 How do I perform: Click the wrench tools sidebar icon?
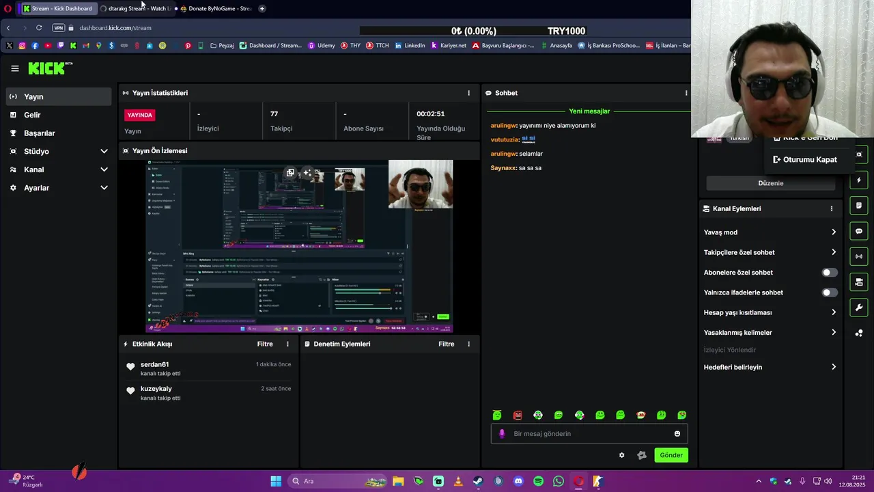click(859, 307)
